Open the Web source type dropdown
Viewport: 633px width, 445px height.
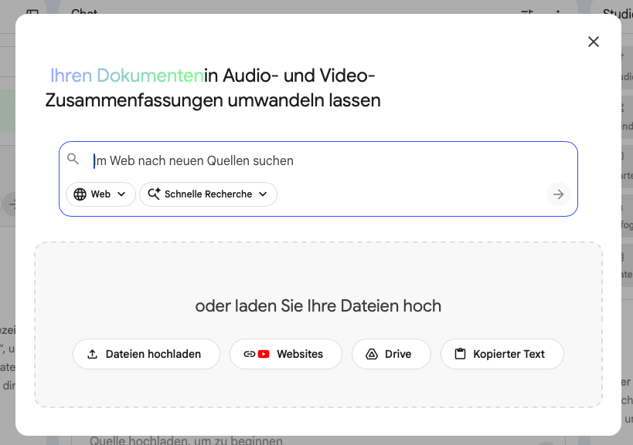point(100,194)
